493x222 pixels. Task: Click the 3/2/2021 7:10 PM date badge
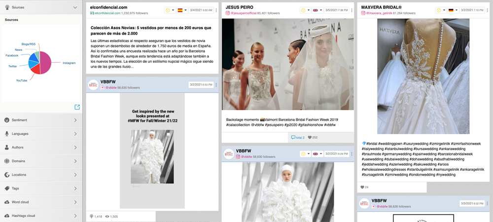pos(472,10)
